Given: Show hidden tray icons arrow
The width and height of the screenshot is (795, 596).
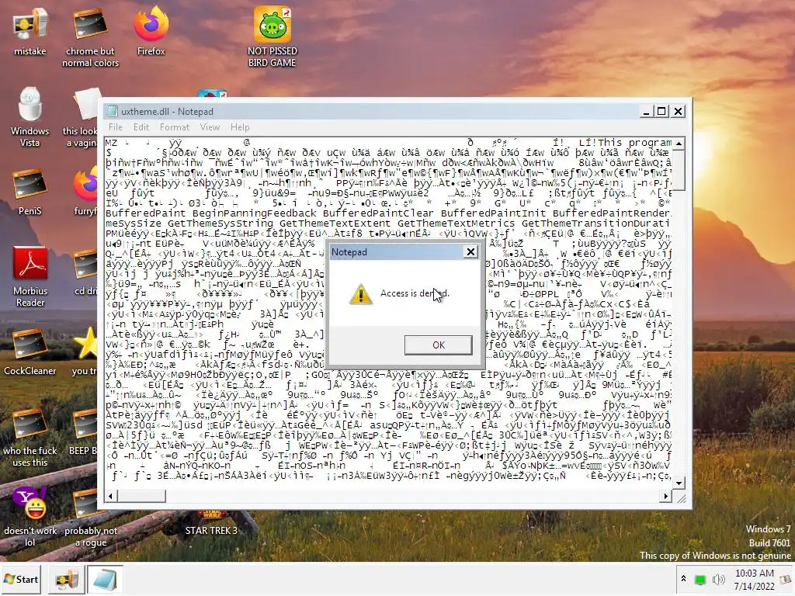Looking at the screenshot, I should [x=683, y=579].
